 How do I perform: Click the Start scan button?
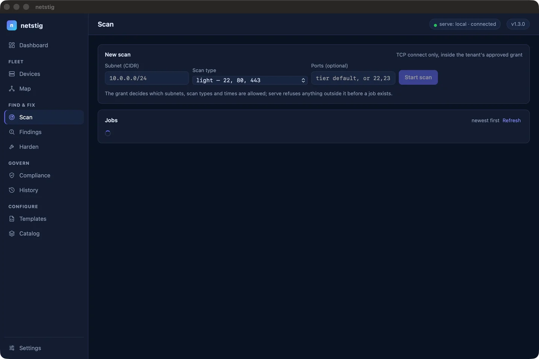point(418,77)
